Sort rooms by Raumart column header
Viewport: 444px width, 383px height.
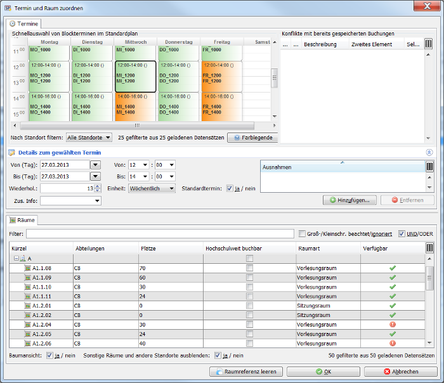point(329,249)
